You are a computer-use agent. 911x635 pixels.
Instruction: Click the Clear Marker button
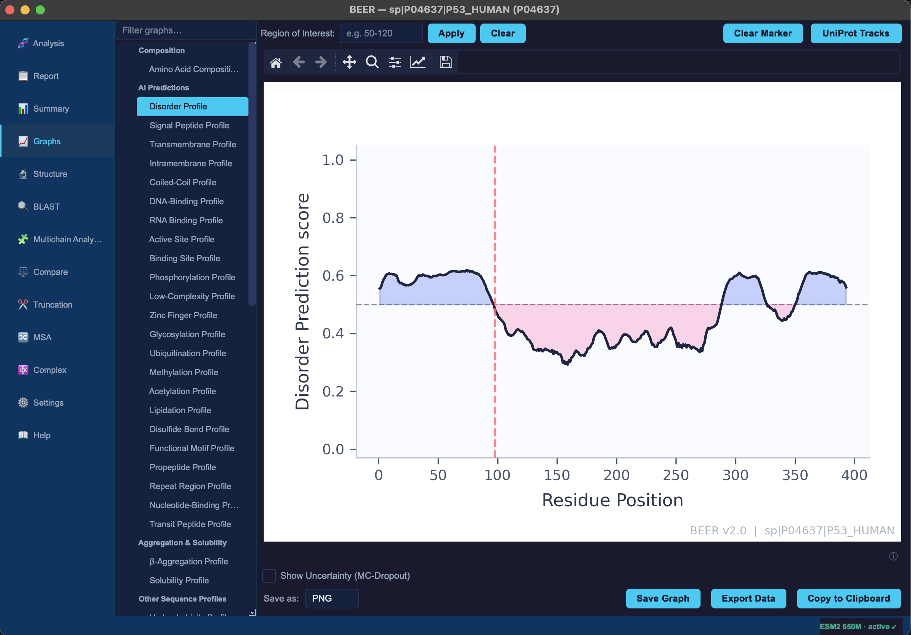762,33
